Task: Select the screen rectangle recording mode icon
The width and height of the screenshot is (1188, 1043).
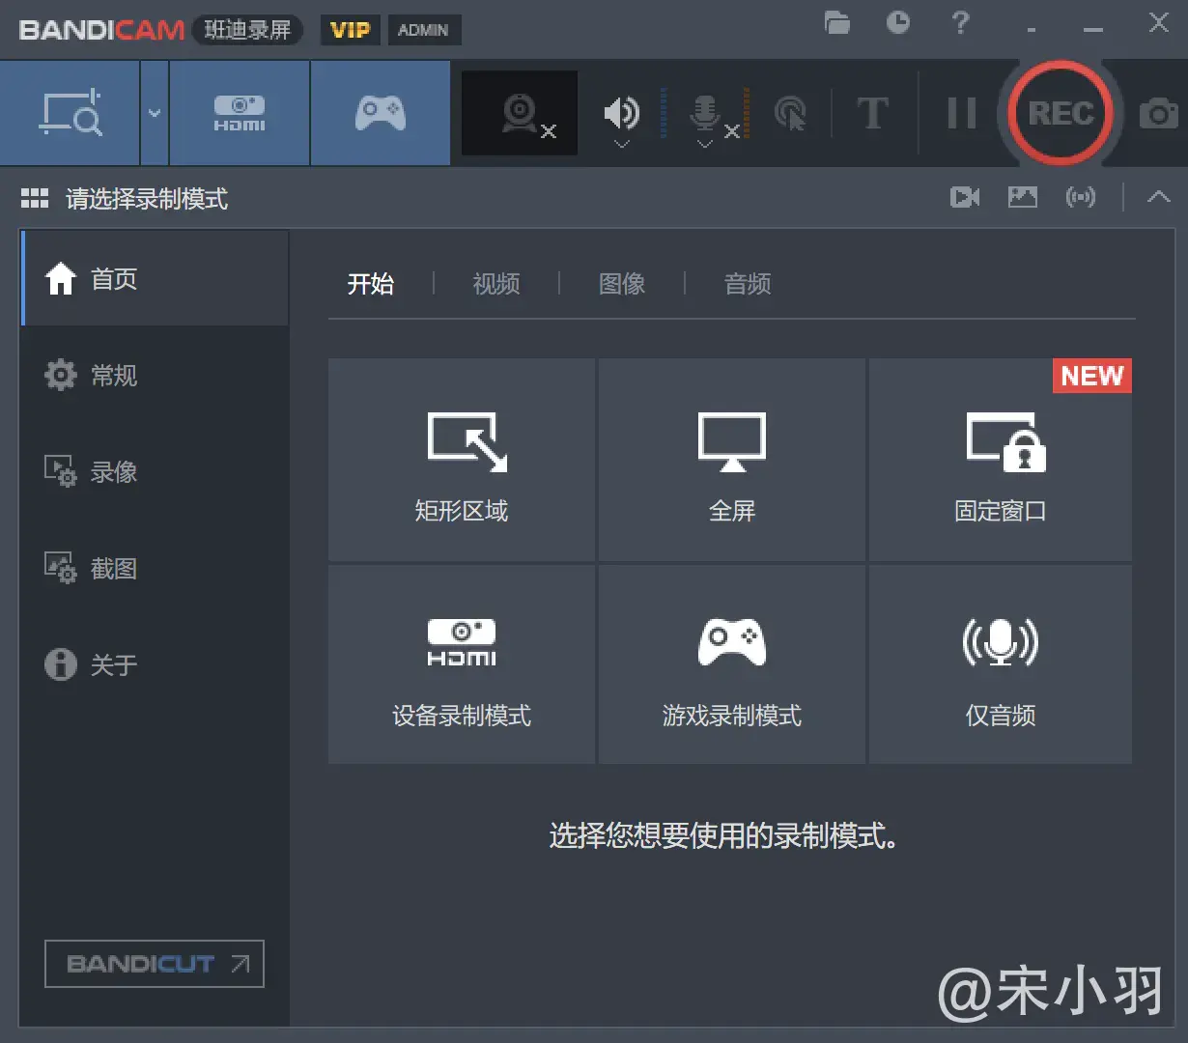Action: click(x=71, y=113)
